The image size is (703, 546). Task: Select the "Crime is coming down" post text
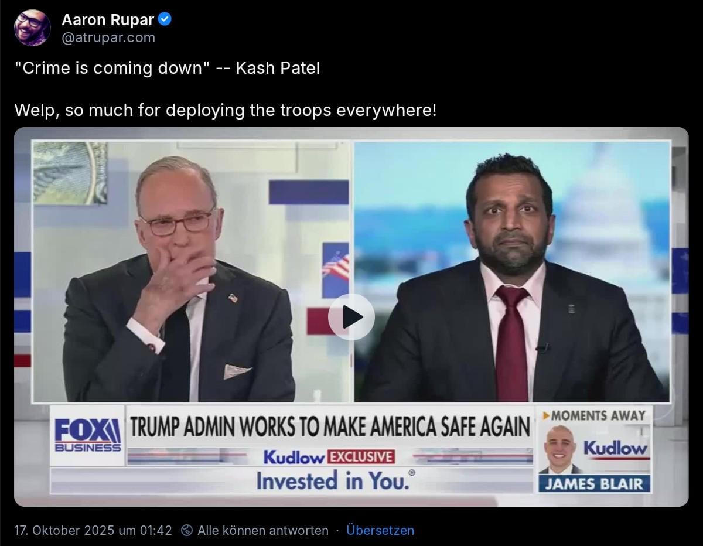coord(167,68)
